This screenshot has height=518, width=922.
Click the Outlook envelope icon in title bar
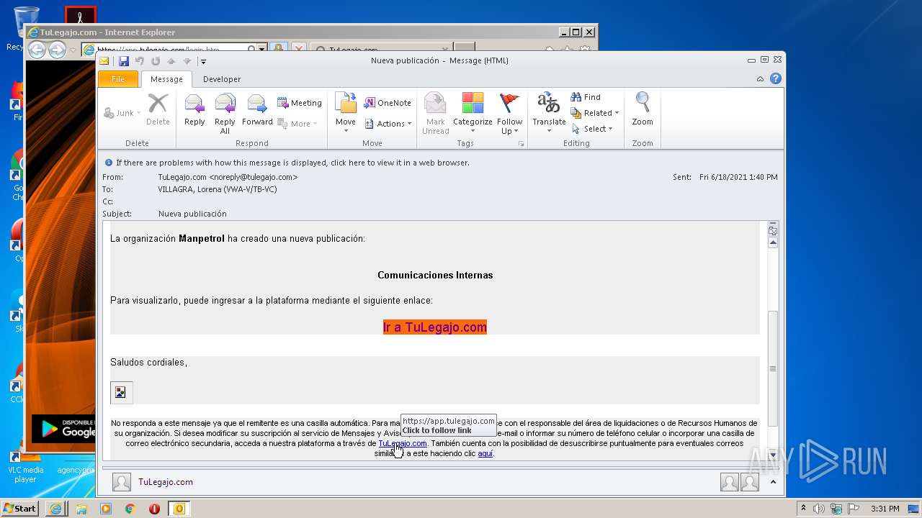104,61
